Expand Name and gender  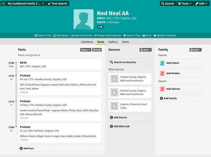pos(29,55)
